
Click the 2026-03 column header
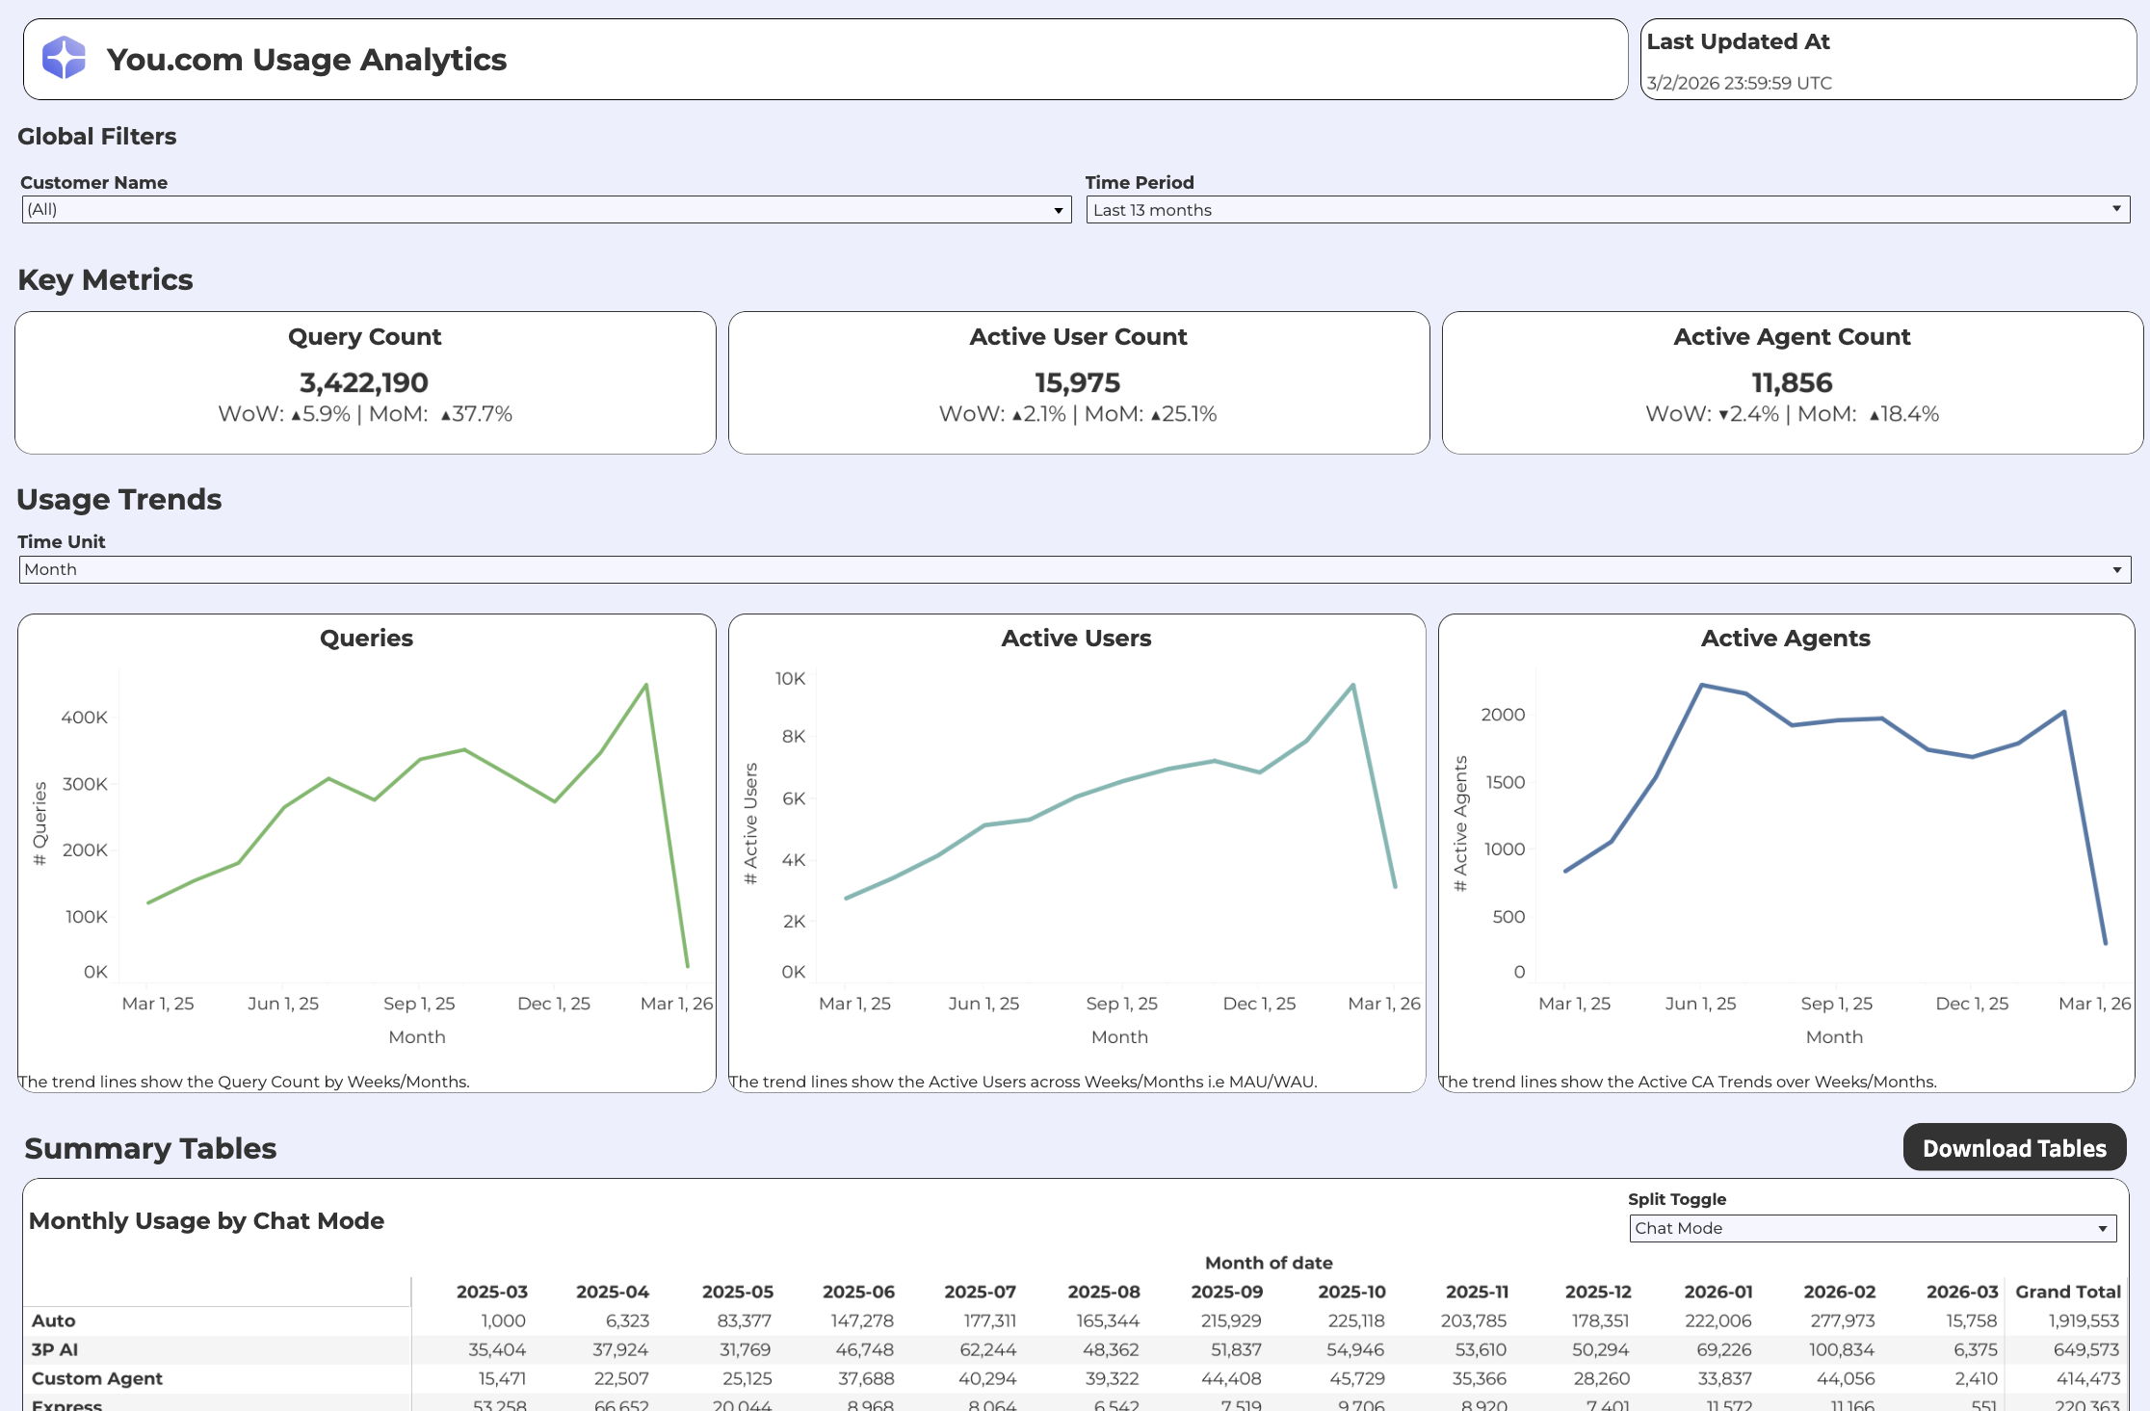pos(1961,1292)
